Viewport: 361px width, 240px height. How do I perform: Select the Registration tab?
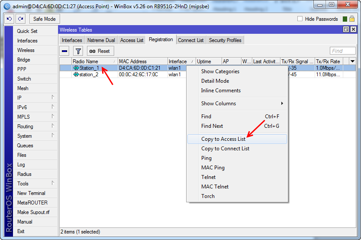click(x=161, y=39)
